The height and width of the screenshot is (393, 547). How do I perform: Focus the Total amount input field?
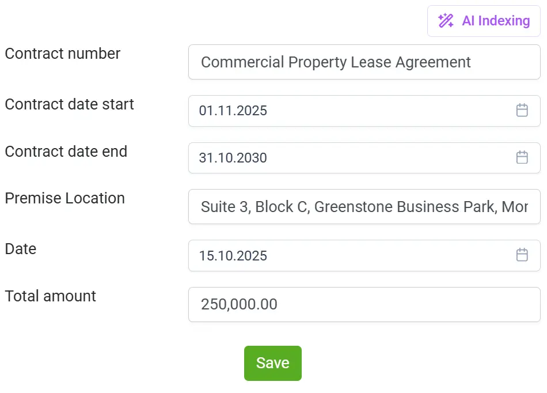pyautogui.click(x=364, y=304)
